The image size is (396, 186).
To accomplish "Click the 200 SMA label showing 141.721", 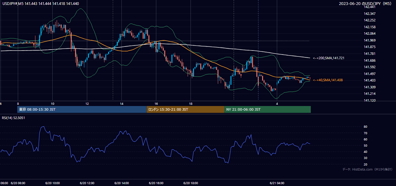I will [329, 58].
